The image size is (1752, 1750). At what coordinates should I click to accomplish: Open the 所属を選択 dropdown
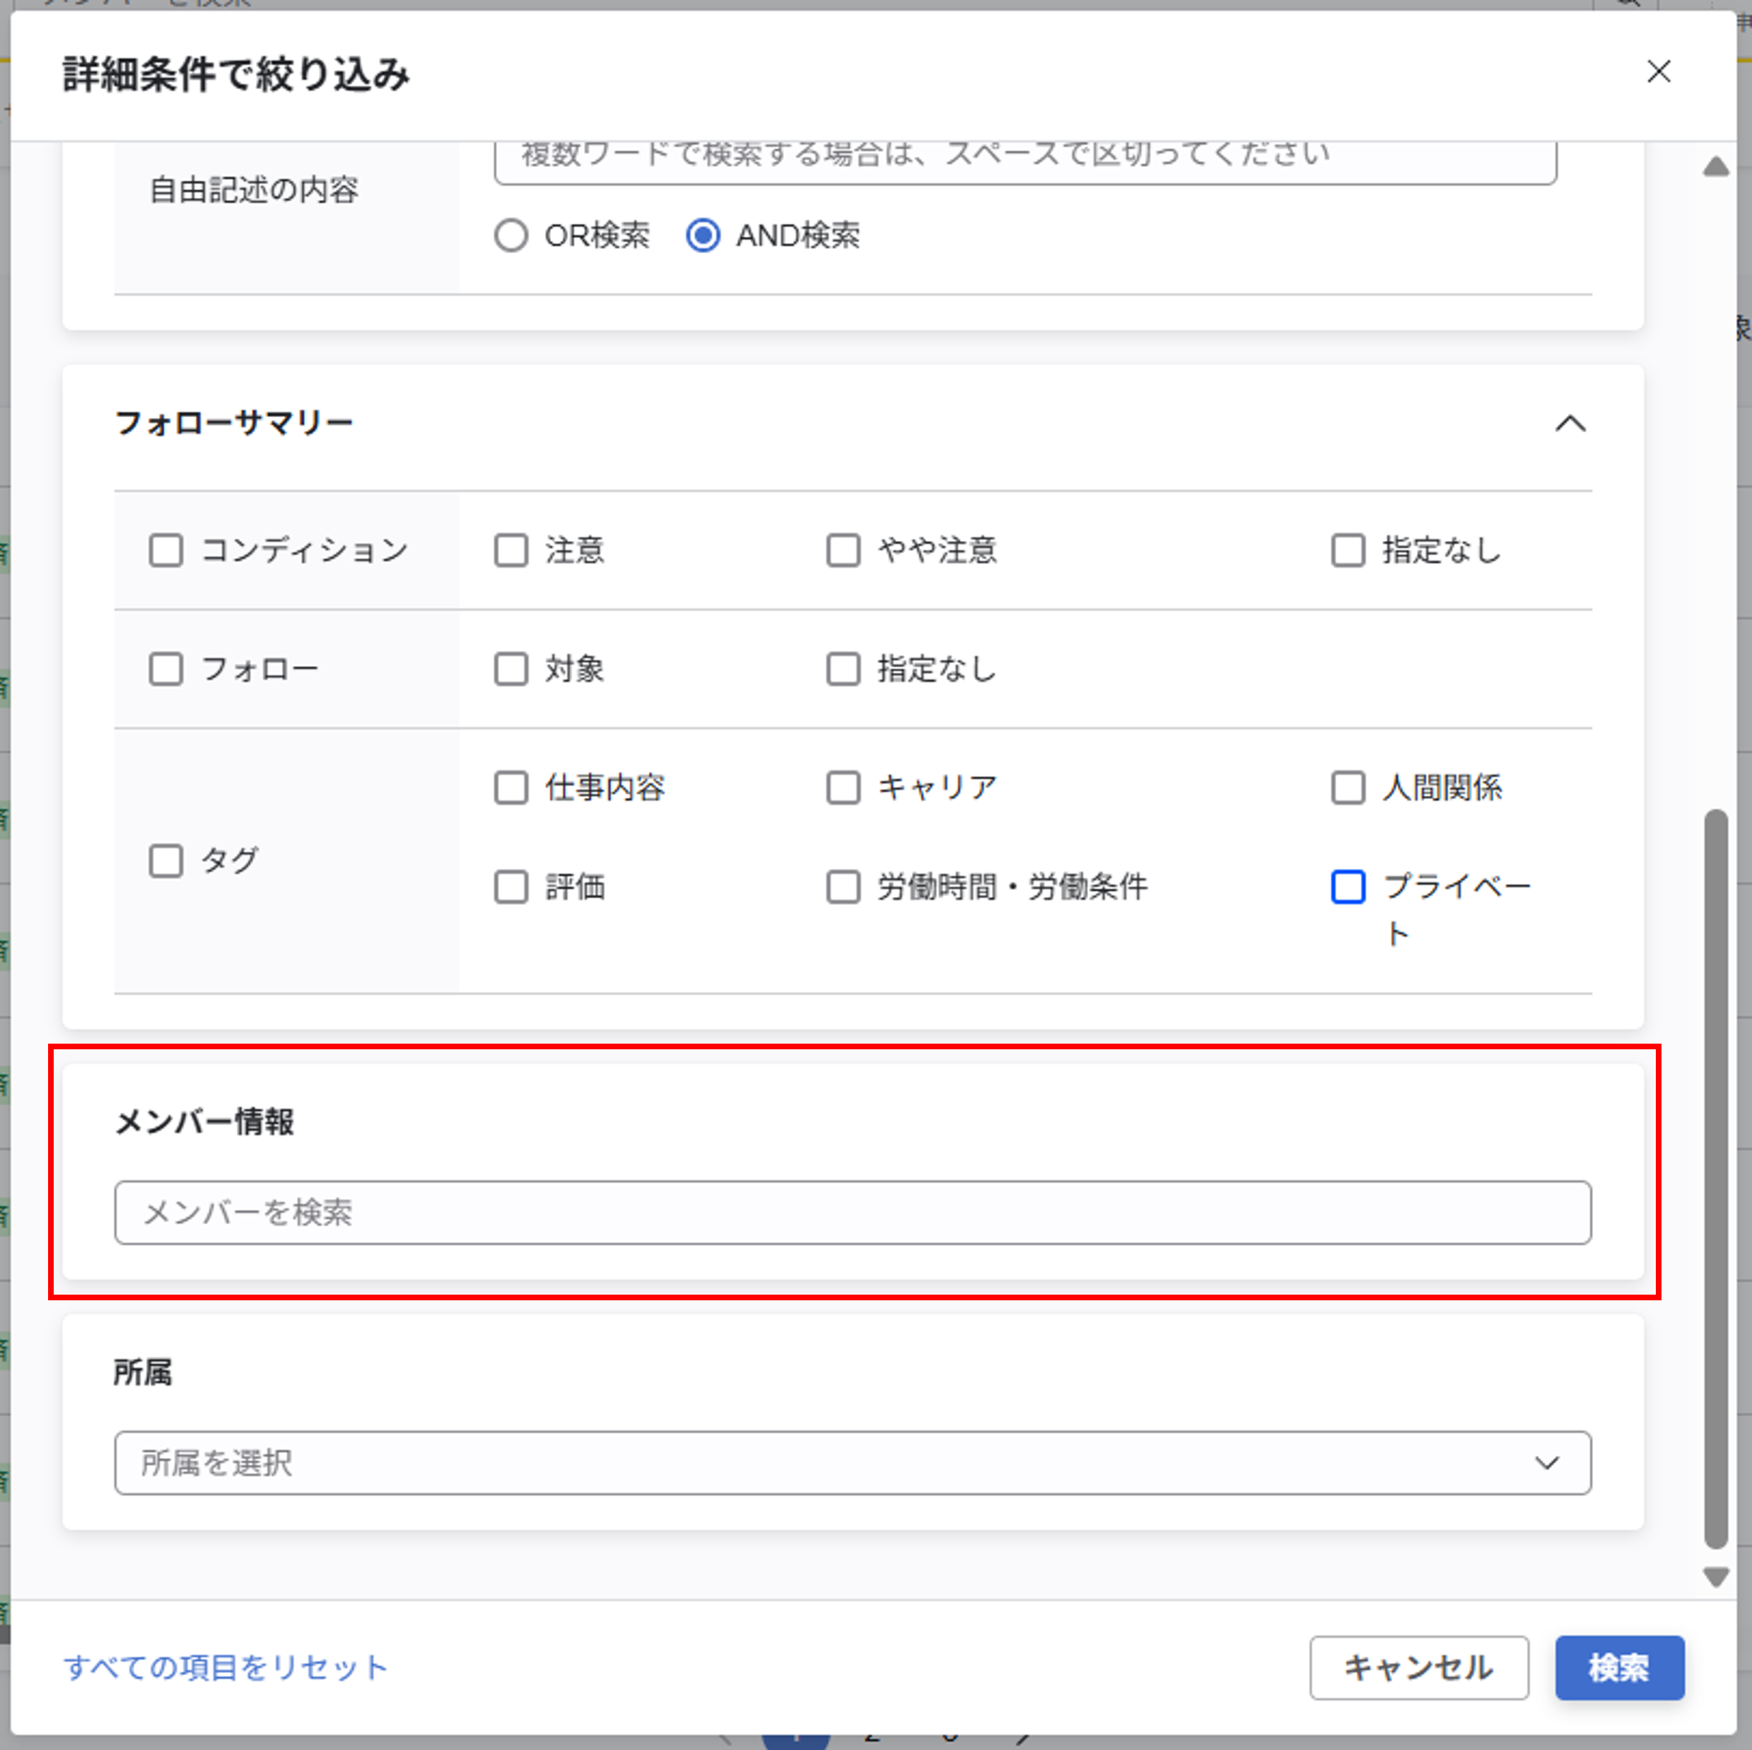853,1462
